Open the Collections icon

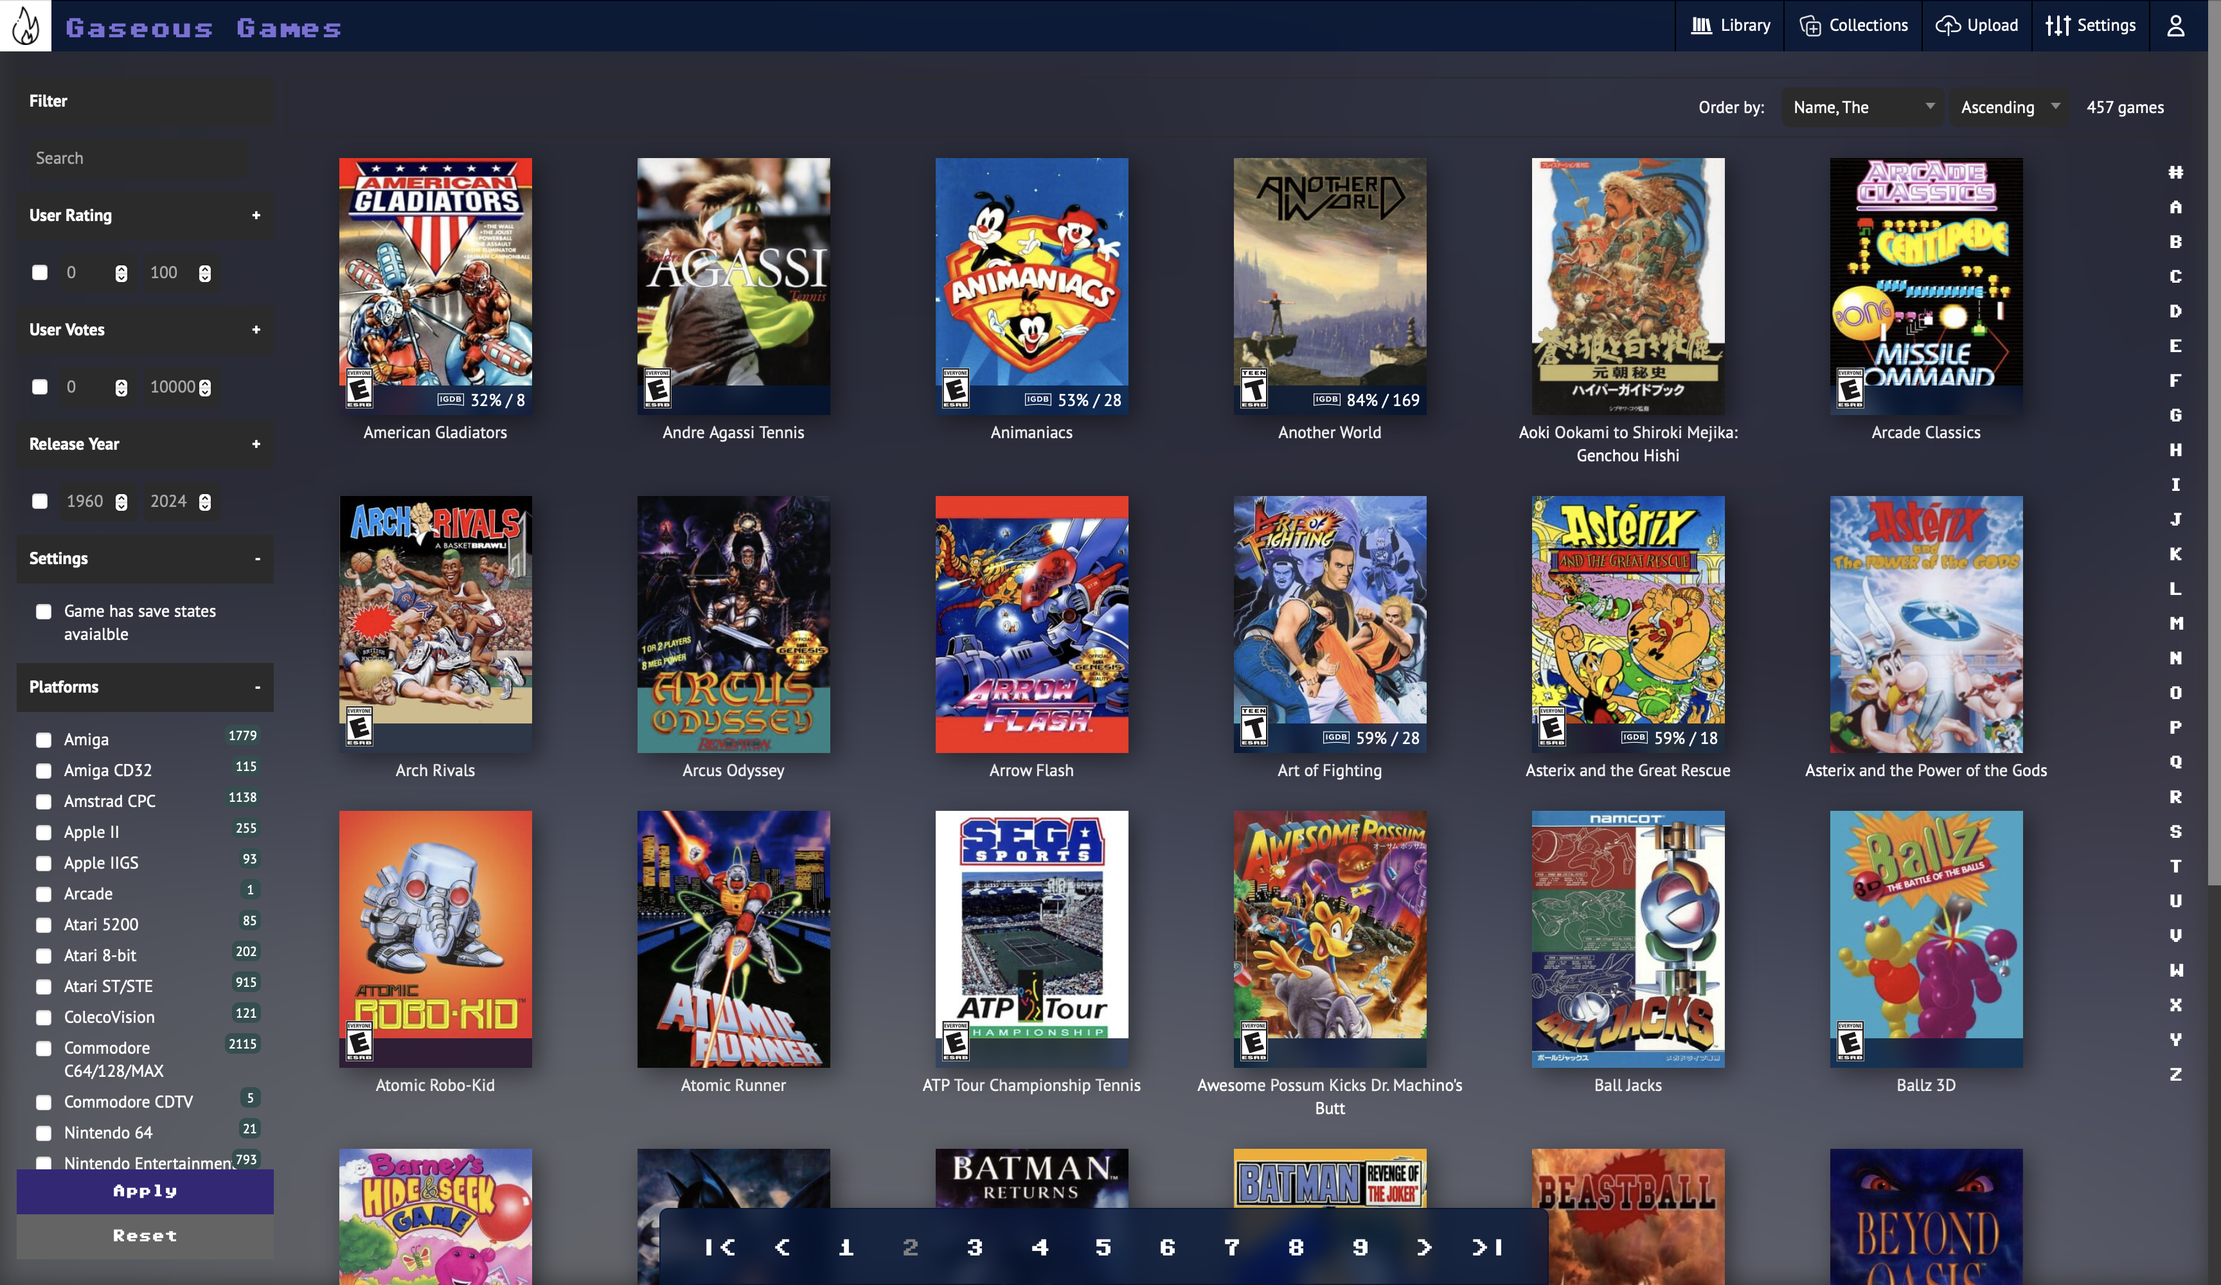click(1810, 26)
